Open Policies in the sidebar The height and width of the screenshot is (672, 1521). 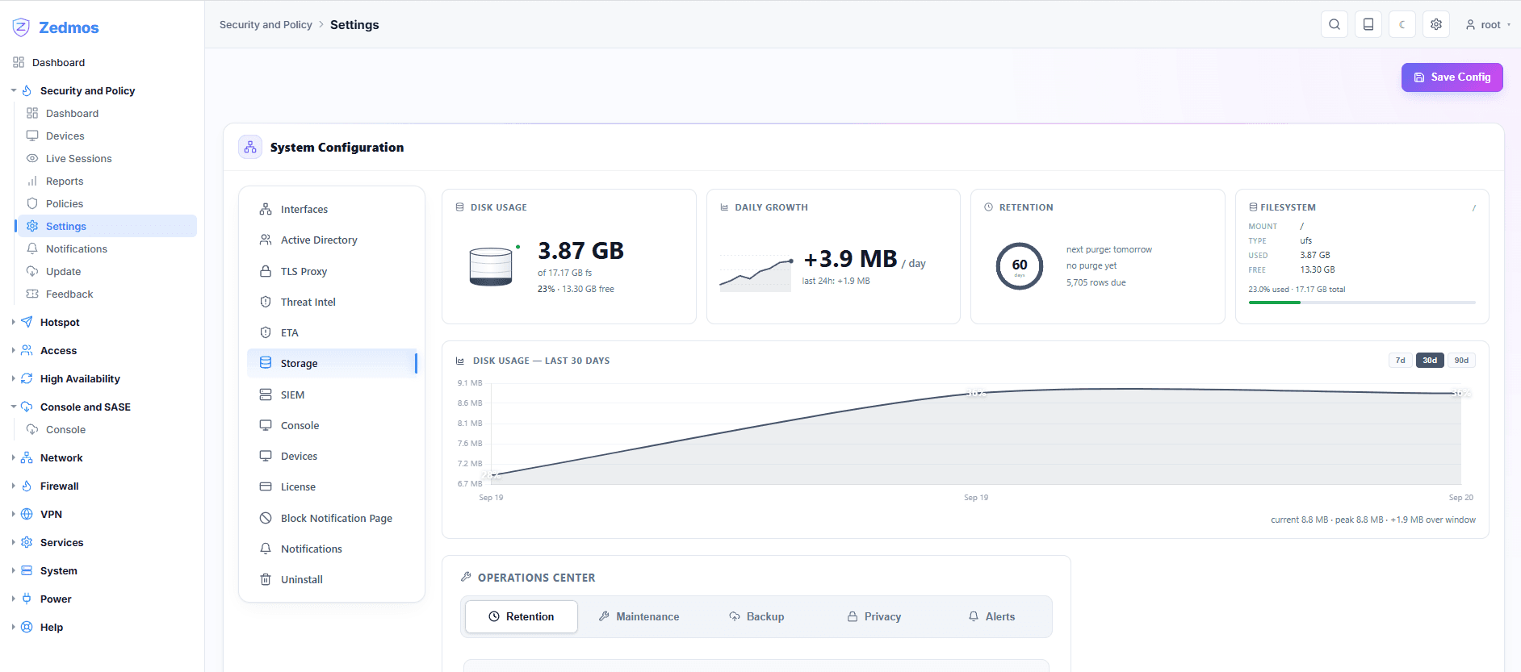(x=65, y=203)
